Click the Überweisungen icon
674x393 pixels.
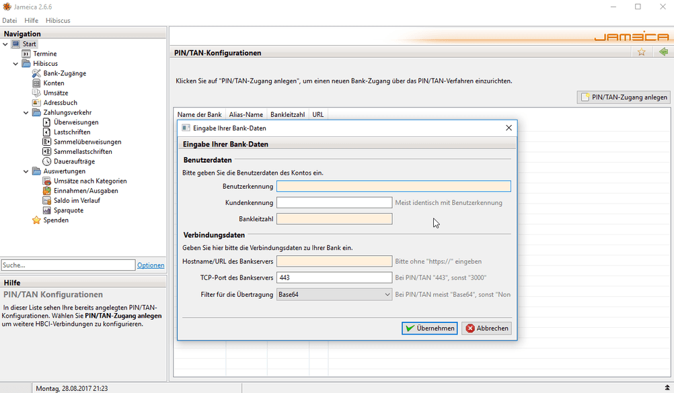click(47, 122)
